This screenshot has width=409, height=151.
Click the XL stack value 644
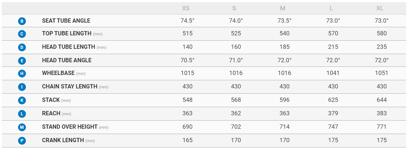pyautogui.click(x=382, y=100)
